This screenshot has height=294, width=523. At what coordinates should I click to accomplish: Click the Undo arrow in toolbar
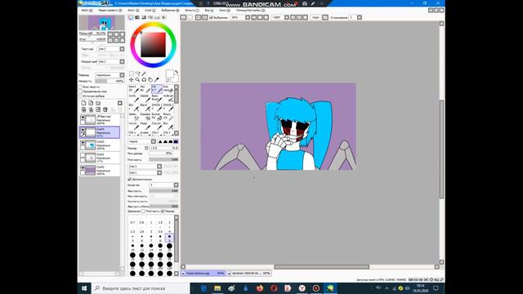coord(183,17)
